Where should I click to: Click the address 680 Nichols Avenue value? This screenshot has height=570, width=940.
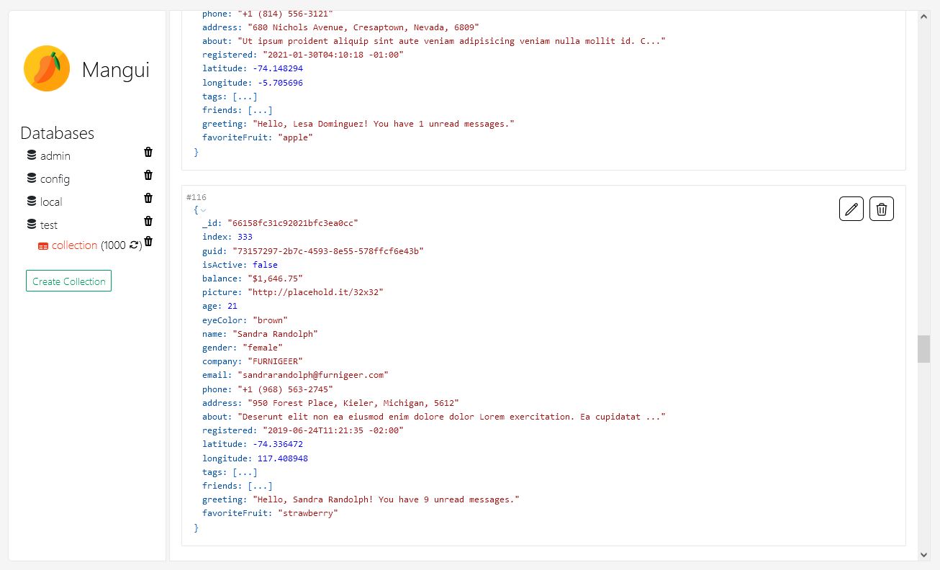click(x=363, y=27)
